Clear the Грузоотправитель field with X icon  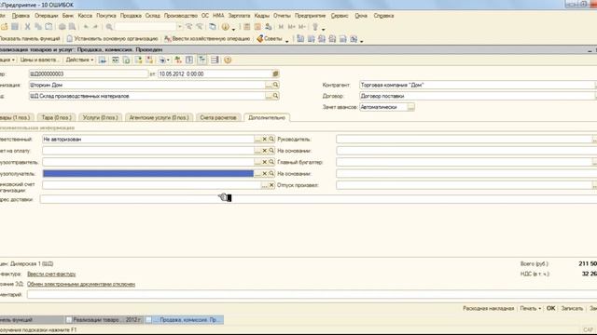pyautogui.click(x=265, y=162)
